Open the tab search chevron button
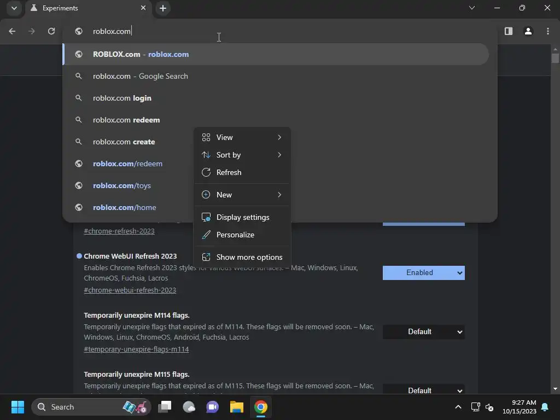This screenshot has width=560, height=420. pos(14,8)
